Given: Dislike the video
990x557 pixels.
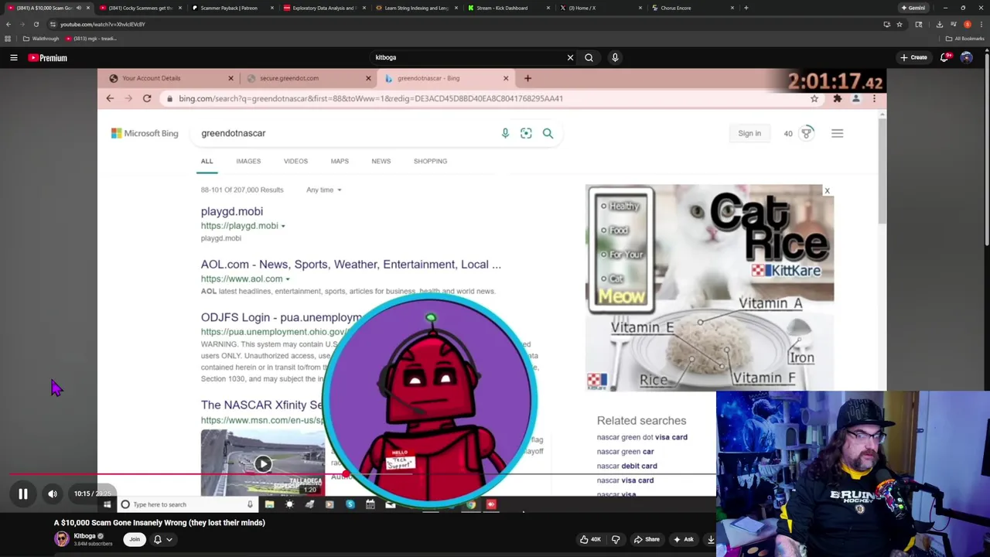Looking at the screenshot, I should tap(616, 539).
